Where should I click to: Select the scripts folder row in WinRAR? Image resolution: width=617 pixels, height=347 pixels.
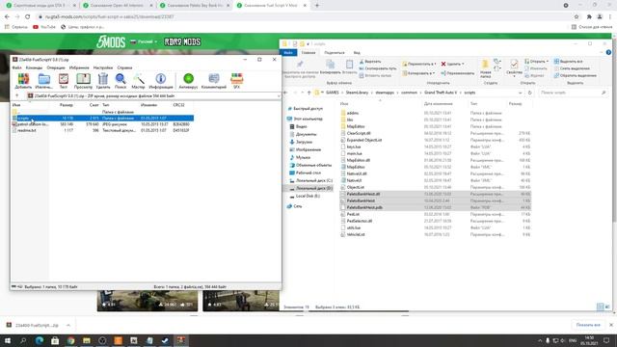click(103, 118)
